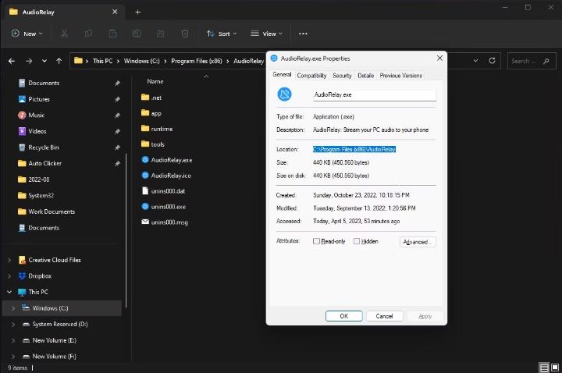Viewport: 562px width, 373px height.
Task: Add a new Explorer tab
Action: [137, 12]
